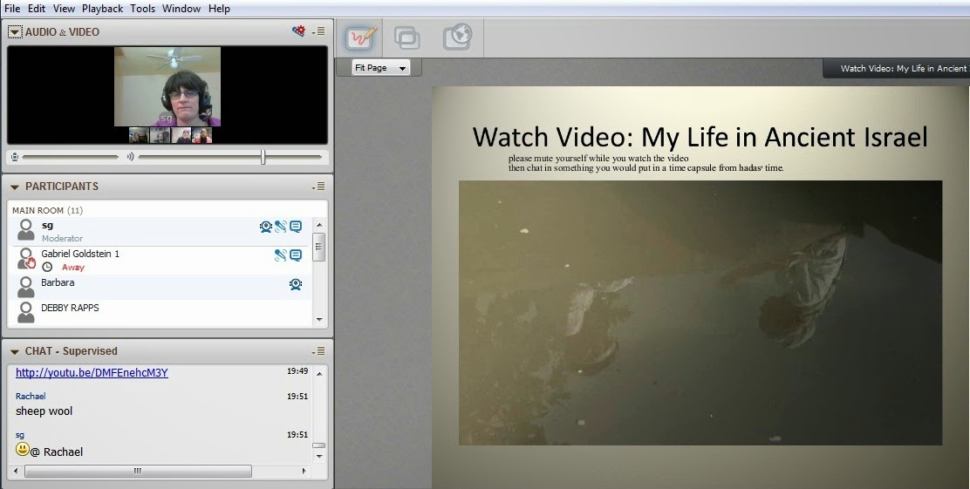This screenshot has height=489, width=970.
Task: Select the first small video thumbnail
Action: point(139,135)
